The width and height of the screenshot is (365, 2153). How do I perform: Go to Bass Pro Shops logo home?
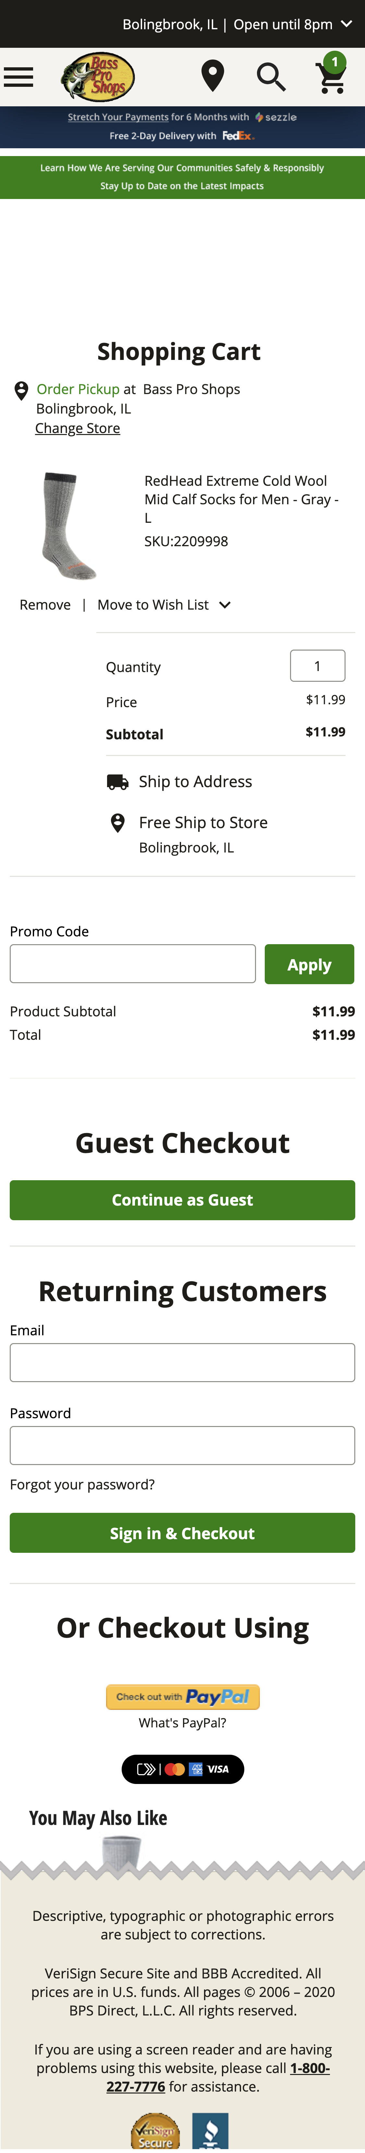[98, 77]
